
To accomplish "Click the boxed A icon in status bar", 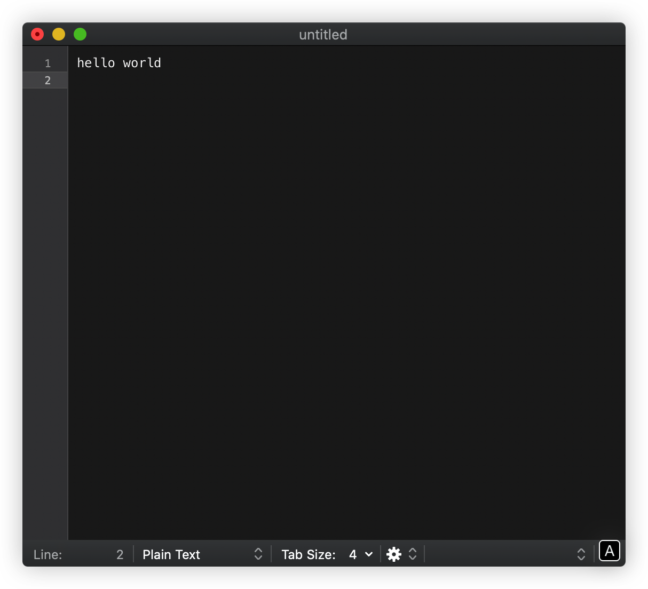I will point(609,551).
